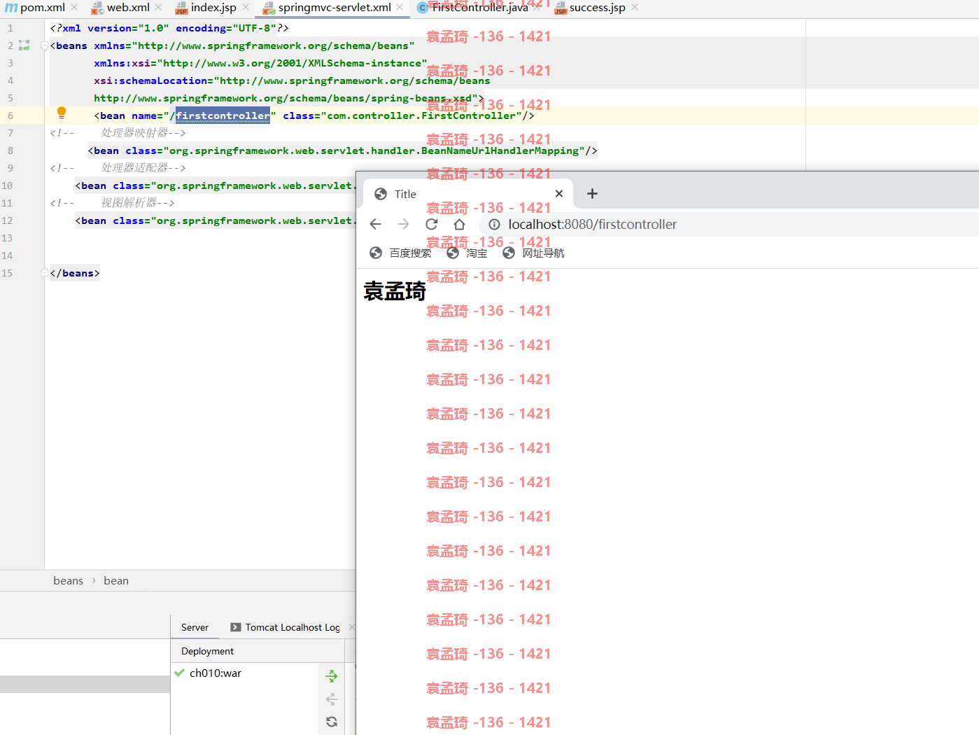Open the pom.xml editor tab
Screen dimensions: 979x735
click(x=36, y=8)
